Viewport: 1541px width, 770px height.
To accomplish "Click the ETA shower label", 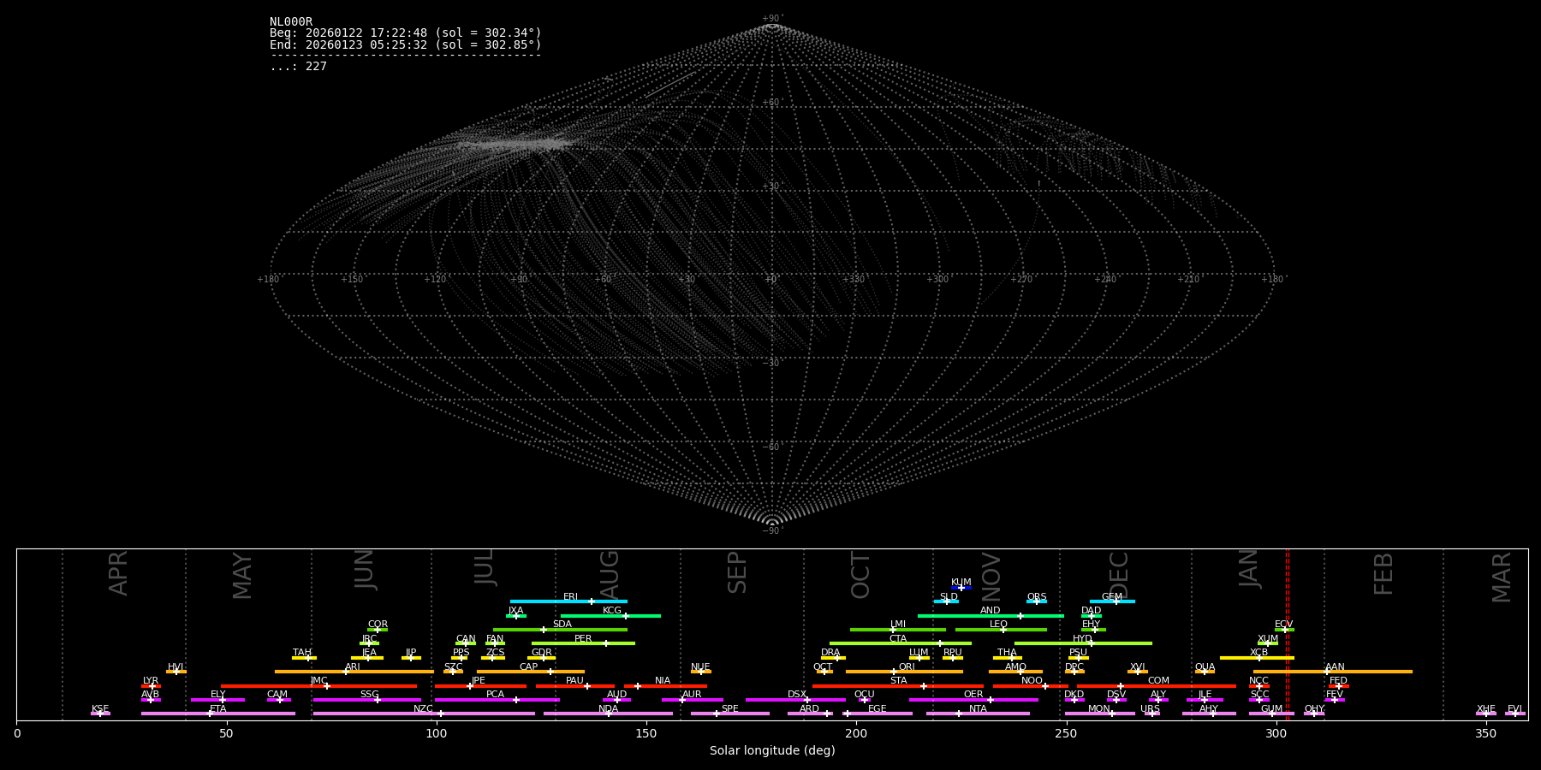I will [218, 709].
